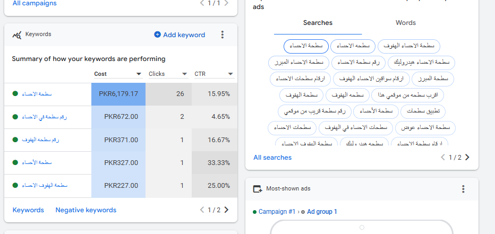Click the highlighted PKR6,179.17 cost cell
Image resolution: width=495 pixels, height=234 pixels.
click(118, 94)
